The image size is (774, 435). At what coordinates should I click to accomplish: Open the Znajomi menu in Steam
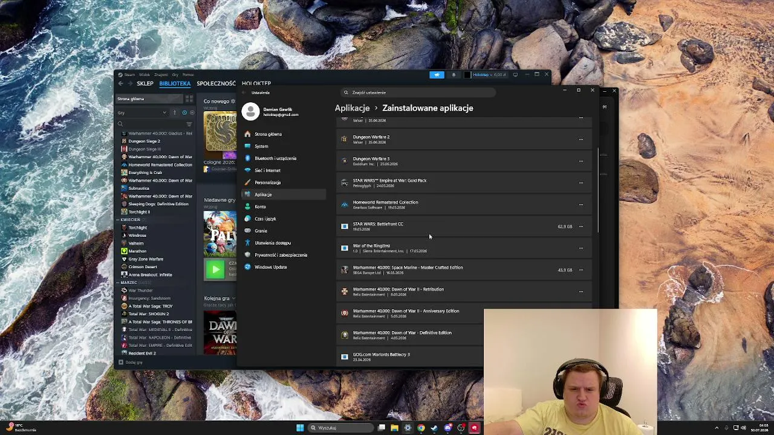[x=161, y=75]
